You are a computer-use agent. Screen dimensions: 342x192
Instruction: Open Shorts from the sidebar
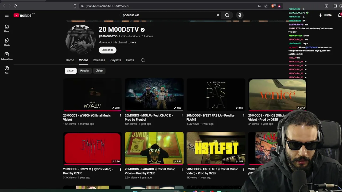(7, 42)
